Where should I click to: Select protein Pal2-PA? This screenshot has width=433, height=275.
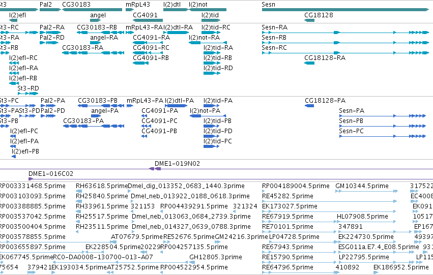point(48,106)
